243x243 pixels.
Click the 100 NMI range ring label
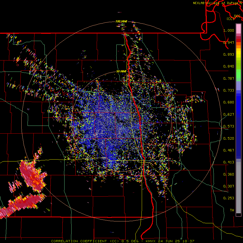(x=121, y=21)
